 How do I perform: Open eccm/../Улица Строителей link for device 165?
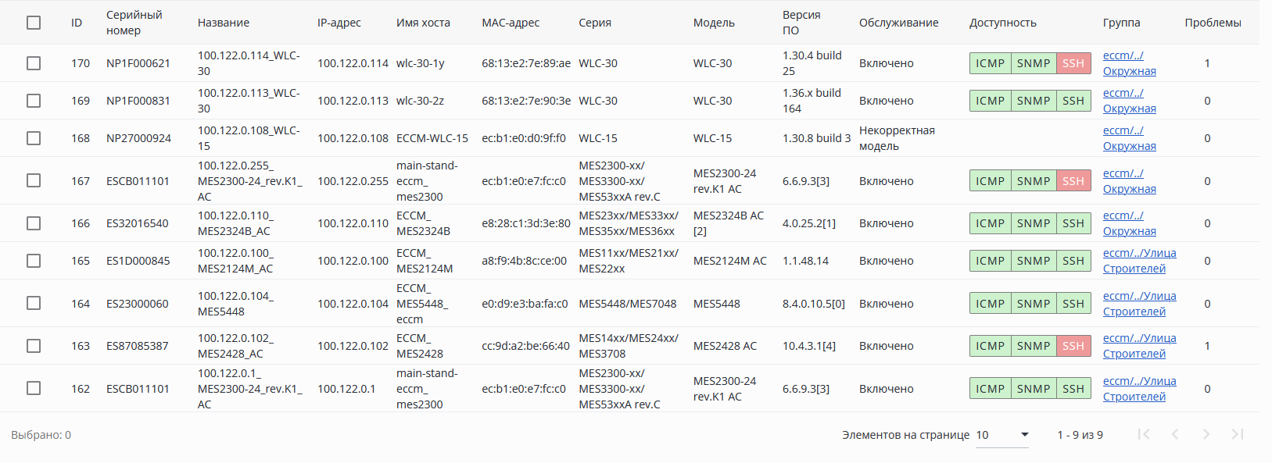pos(1139,261)
